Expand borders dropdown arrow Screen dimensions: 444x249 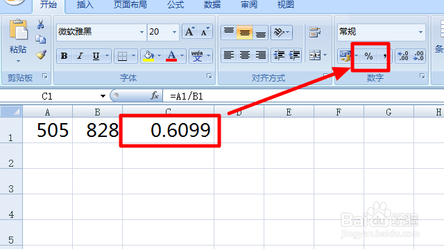coord(133,56)
